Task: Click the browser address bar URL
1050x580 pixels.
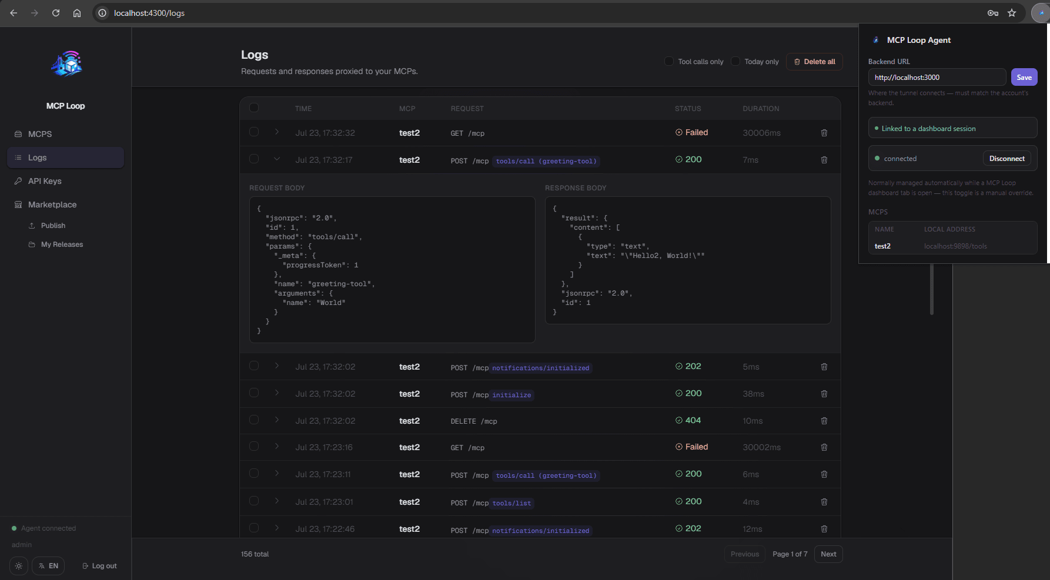Action: [x=149, y=13]
